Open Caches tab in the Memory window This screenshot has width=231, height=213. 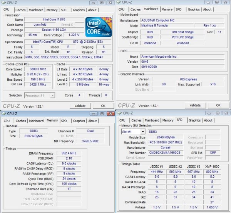pyautogui.click(x=21, y=121)
